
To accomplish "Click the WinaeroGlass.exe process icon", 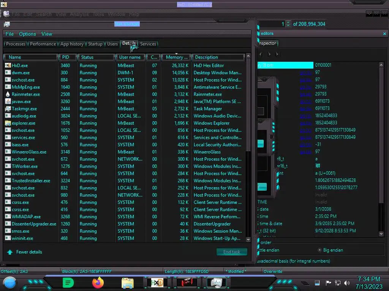I will [x=8, y=152].
